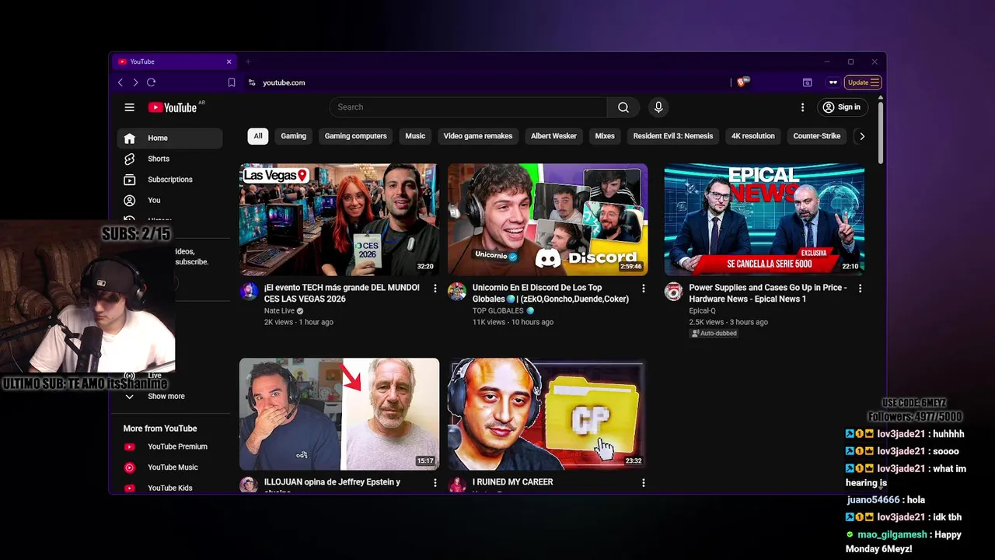Select the Albert Wesker chip
The width and height of the screenshot is (995, 560).
(x=553, y=136)
